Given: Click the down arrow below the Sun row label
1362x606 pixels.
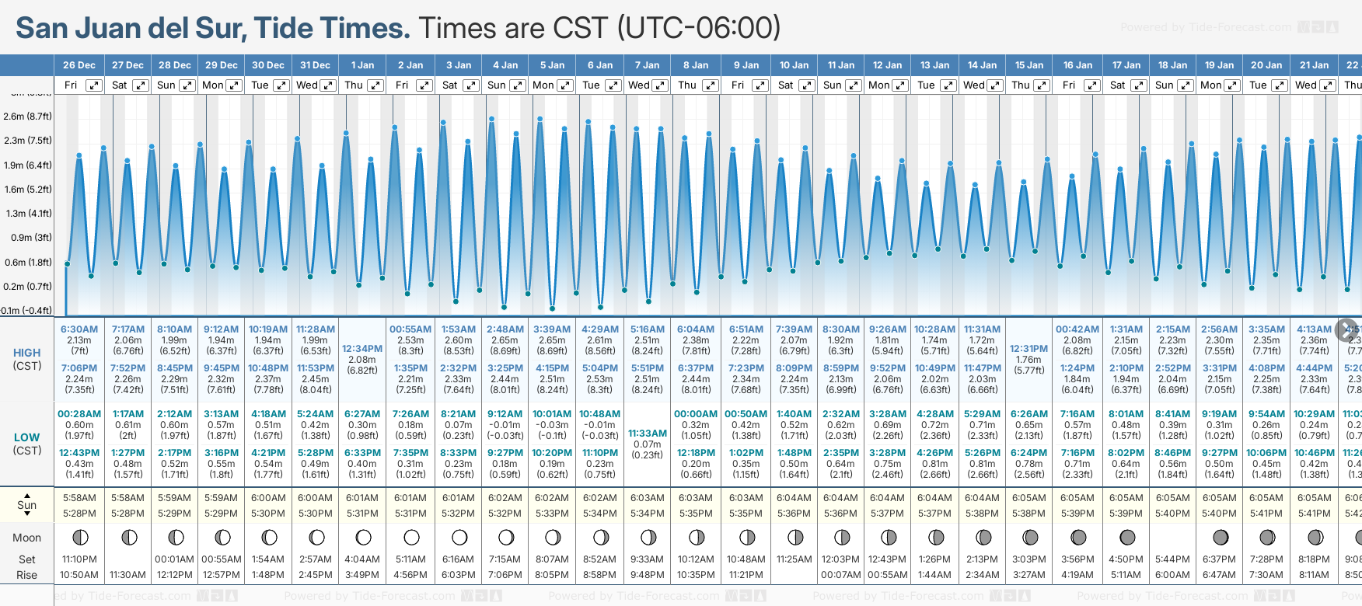Looking at the screenshot, I should tap(27, 514).
